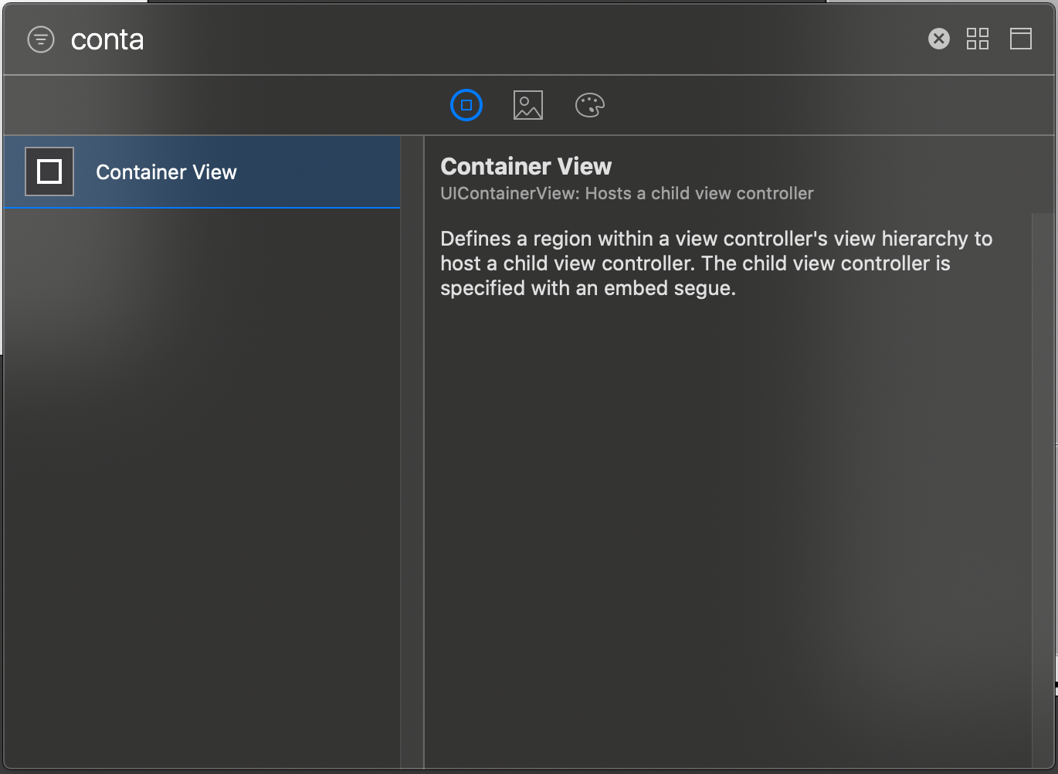
Task: Click the filter icon beside the search text
Action: point(41,39)
